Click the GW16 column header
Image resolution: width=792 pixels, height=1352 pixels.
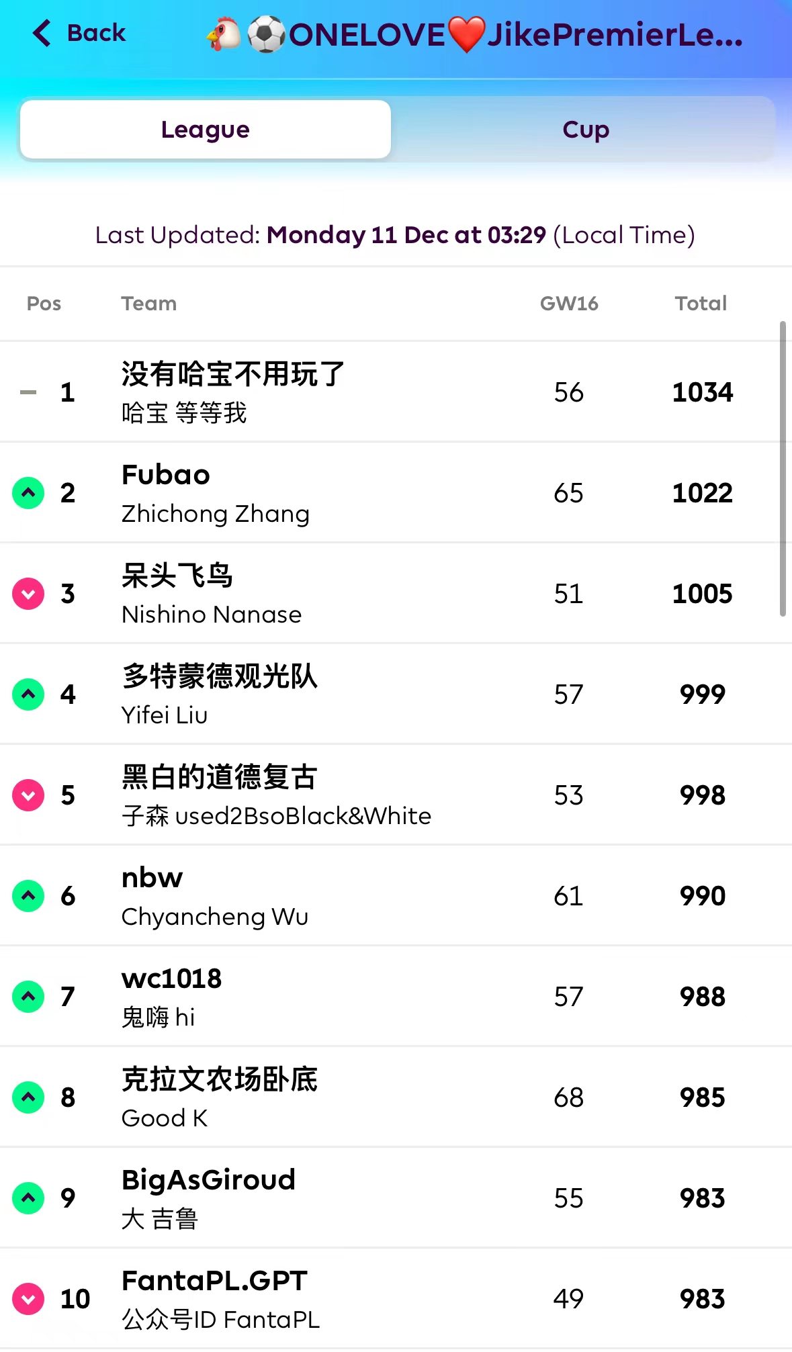(x=569, y=304)
